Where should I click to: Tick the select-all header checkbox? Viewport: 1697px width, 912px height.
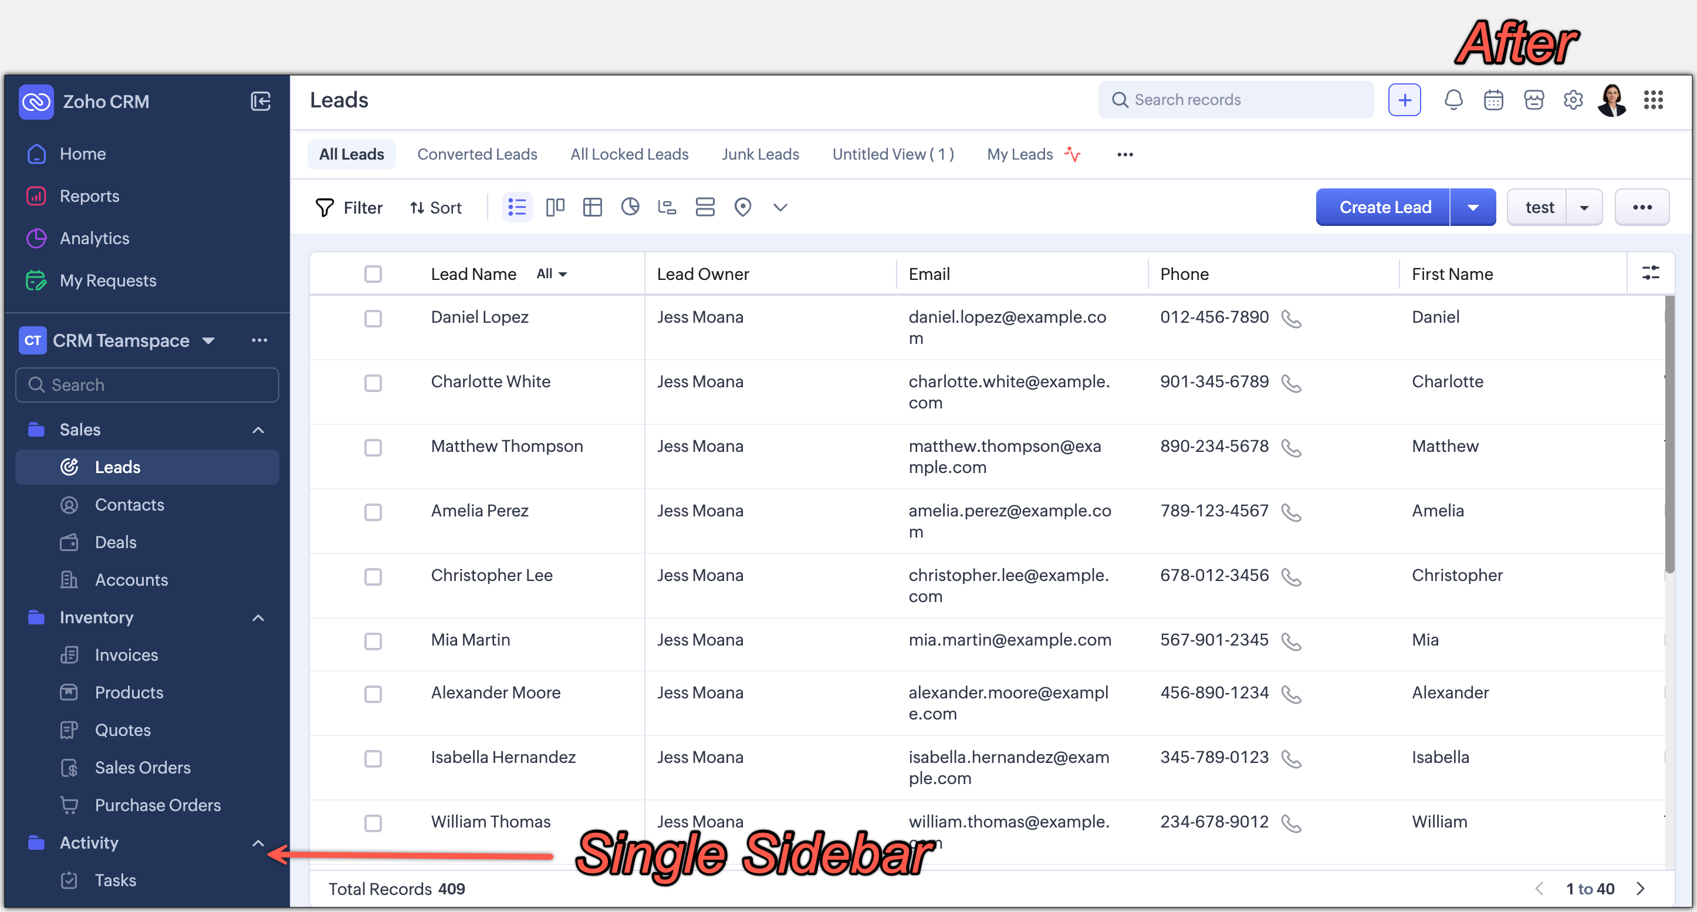[373, 273]
